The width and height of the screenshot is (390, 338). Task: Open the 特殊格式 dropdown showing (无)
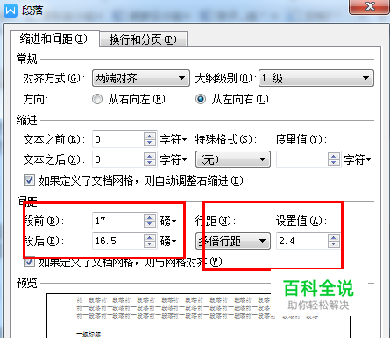(233, 159)
